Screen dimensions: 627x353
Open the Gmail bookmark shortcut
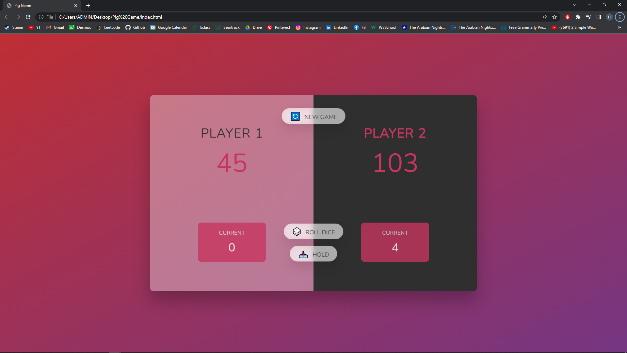coord(55,27)
